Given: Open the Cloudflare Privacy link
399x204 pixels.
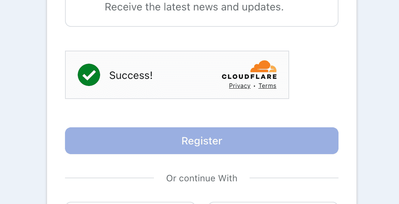Looking at the screenshot, I should [239, 86].
